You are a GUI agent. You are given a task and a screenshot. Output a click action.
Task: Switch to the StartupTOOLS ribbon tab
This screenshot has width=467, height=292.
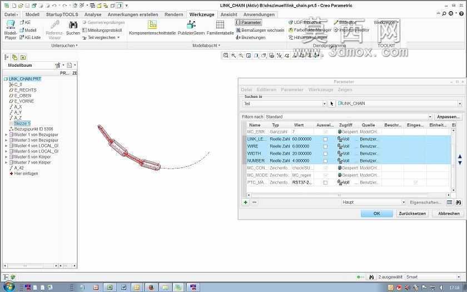click(x=62, y=14)
